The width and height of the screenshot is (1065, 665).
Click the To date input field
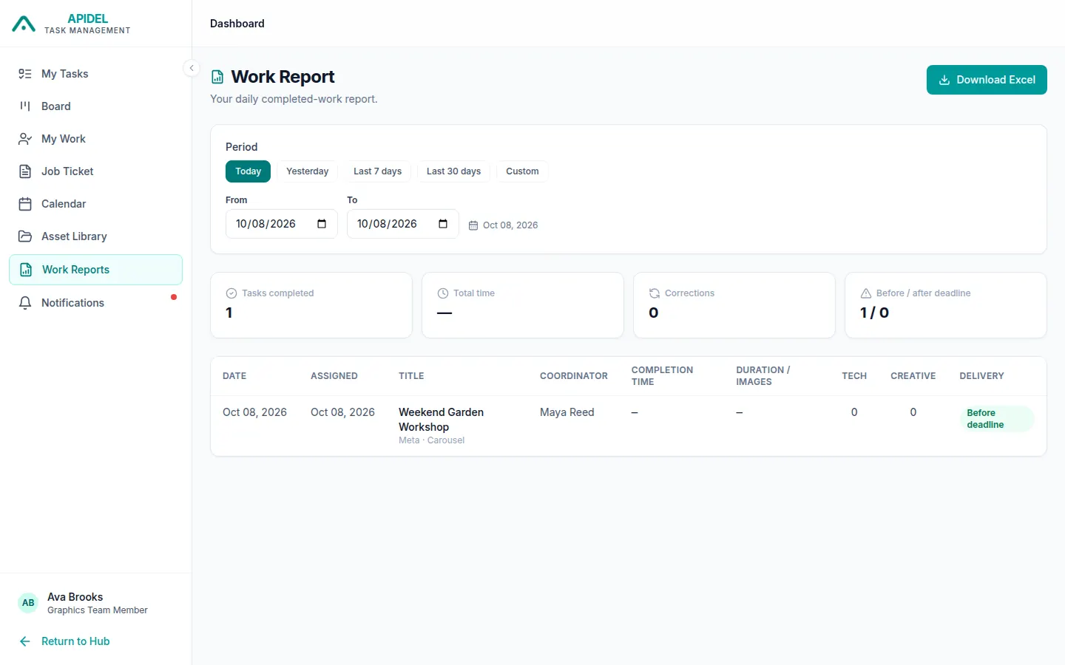coord(403,224)
